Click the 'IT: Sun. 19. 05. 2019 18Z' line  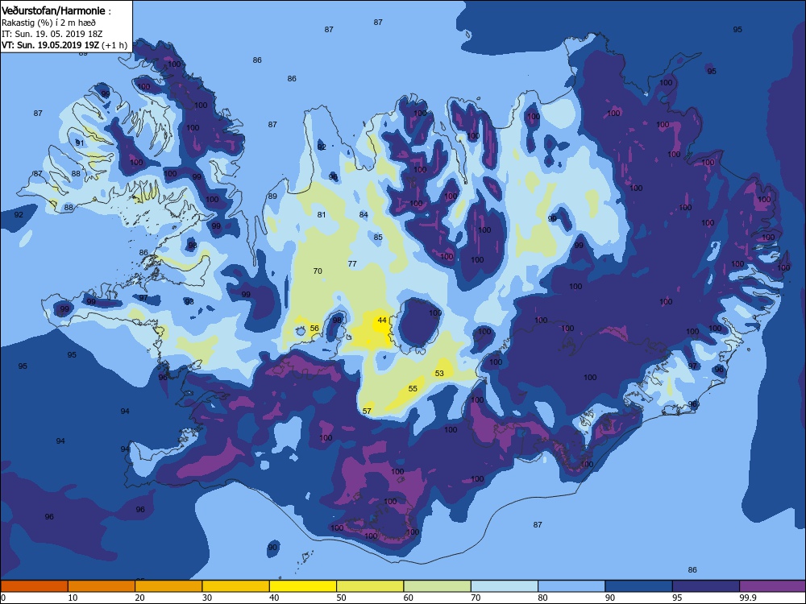coord(52,34)
